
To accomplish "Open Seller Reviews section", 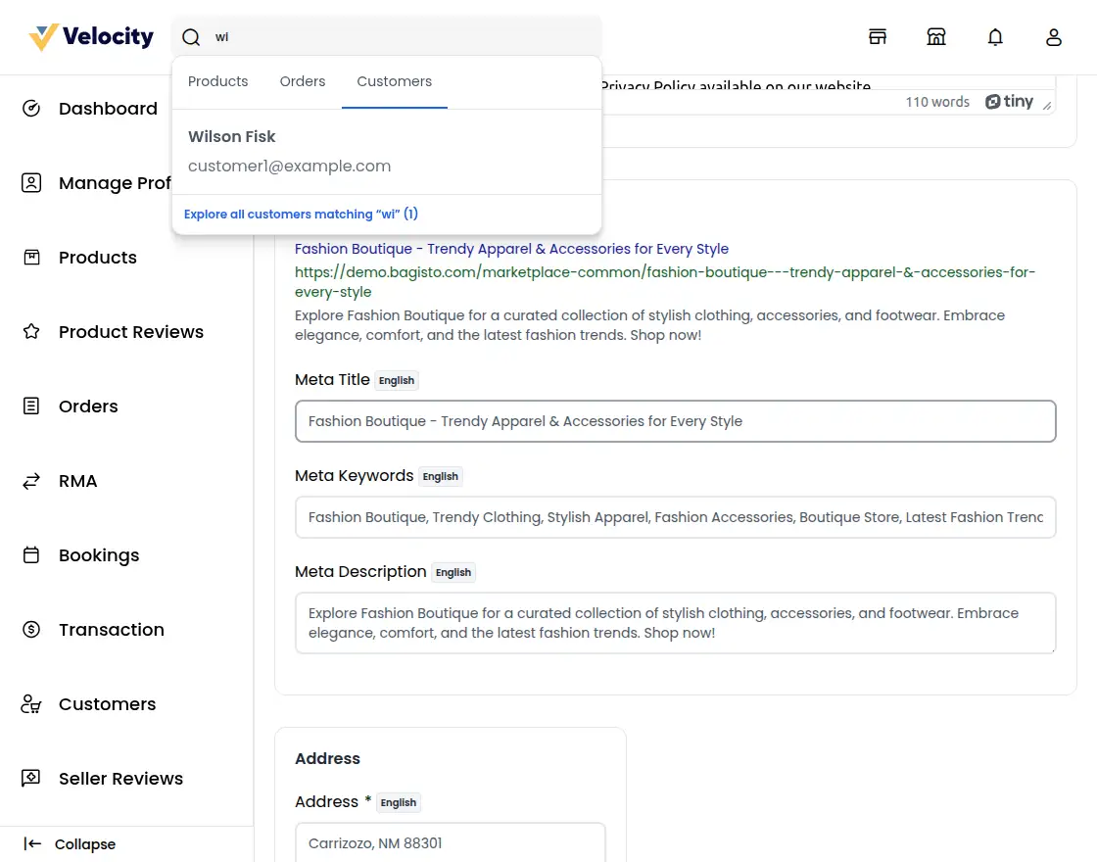I will 121,779.
